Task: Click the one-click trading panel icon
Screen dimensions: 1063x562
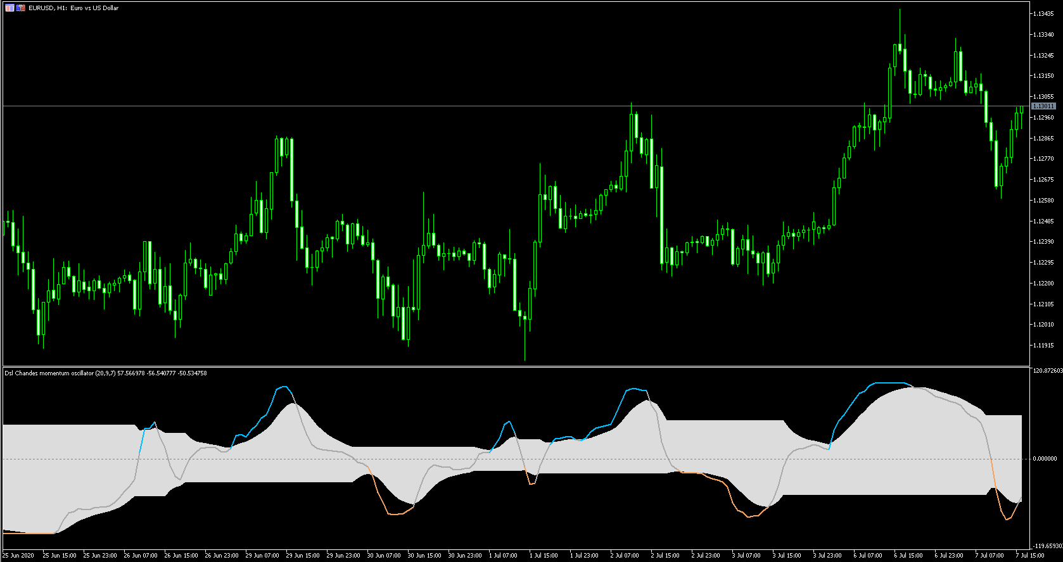Action: tap(21, 8)
